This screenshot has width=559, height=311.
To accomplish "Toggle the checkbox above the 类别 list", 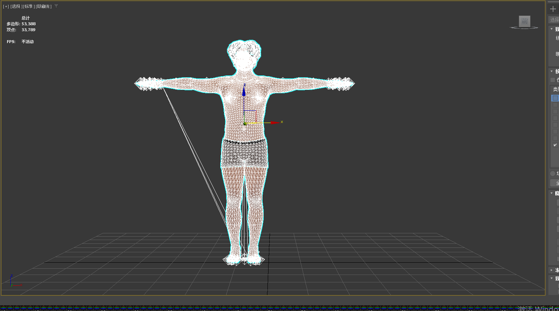I will tap(553, 80).
